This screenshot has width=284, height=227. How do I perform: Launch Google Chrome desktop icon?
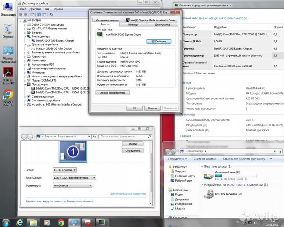(x=8, y=98)
